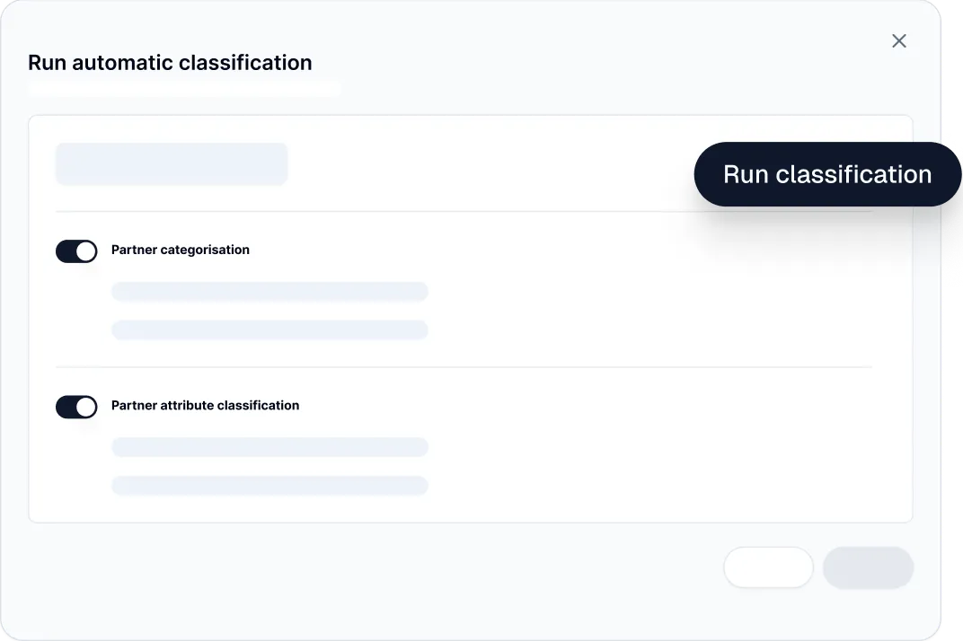The width and height of the screenshot is (963, 641).
Task: Click the top-left placeholder block inside the panel
Action: tap(172, 163)
